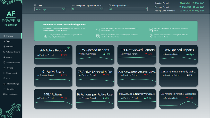This screenshot has height=118, width=210.
Task: Select the $3582 Potential monthly savings card
Action: click(x=179, y=77)
